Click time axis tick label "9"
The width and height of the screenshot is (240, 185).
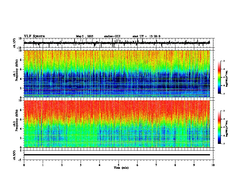[194, 165]
